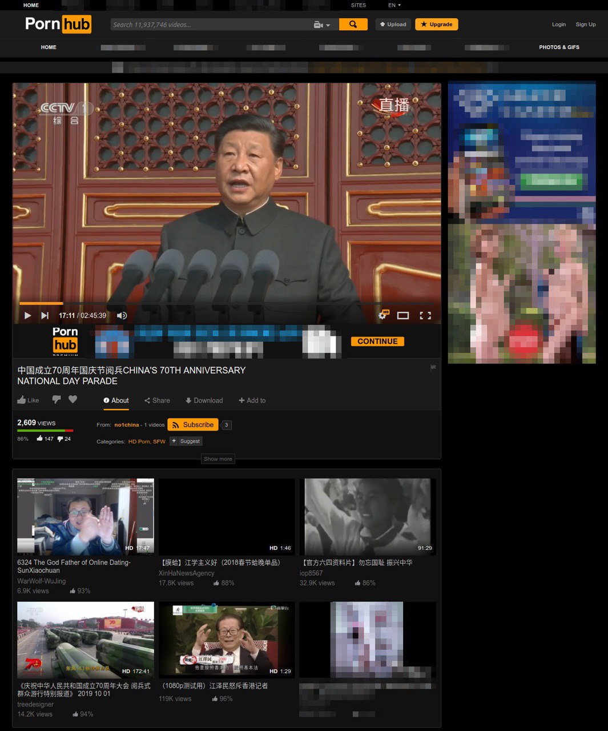Open the Login link
The width and height of the screenshot is (608, 731).
click(559, 25)
